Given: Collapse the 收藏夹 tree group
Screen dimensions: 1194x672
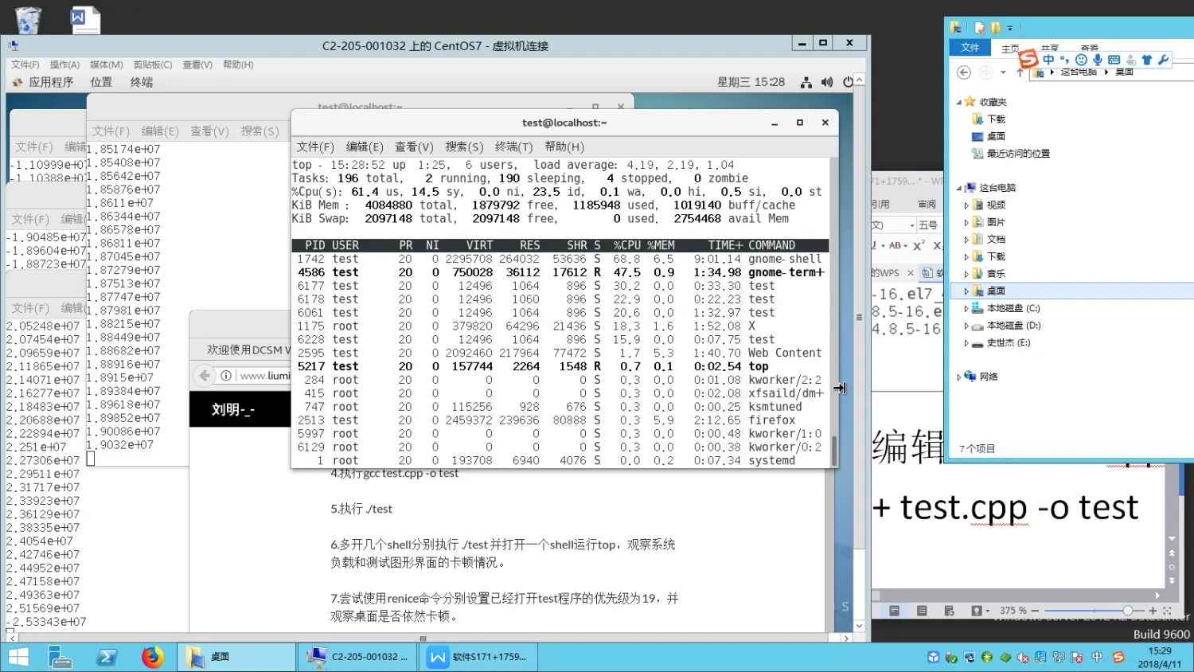Looking at the screenshot, I should (958, 102).
